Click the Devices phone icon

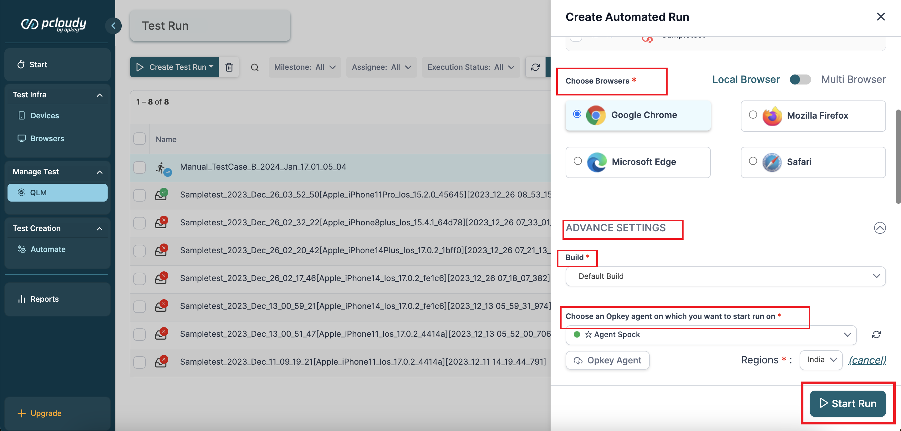click(22, 115)
